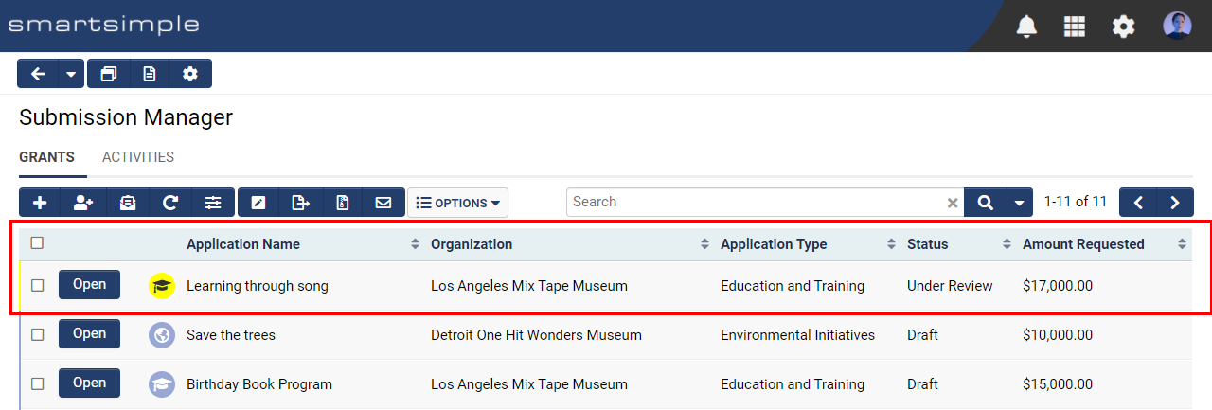Open the dropdown arrow beside the search button
Viewport: 1212px width, 410px height.
[1019, 203]
